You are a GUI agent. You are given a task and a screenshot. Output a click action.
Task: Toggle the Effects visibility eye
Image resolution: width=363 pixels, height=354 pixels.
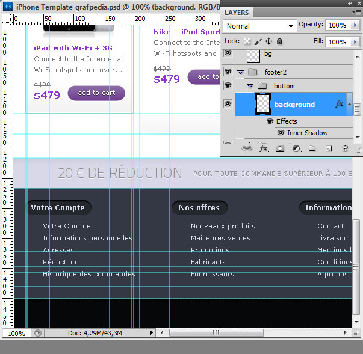pos(270,121)
